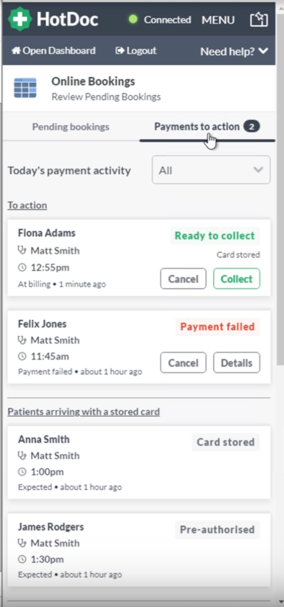Open the MENU in the header
The width and height of the screenshot is (284, 607).
tap(218, 20)
